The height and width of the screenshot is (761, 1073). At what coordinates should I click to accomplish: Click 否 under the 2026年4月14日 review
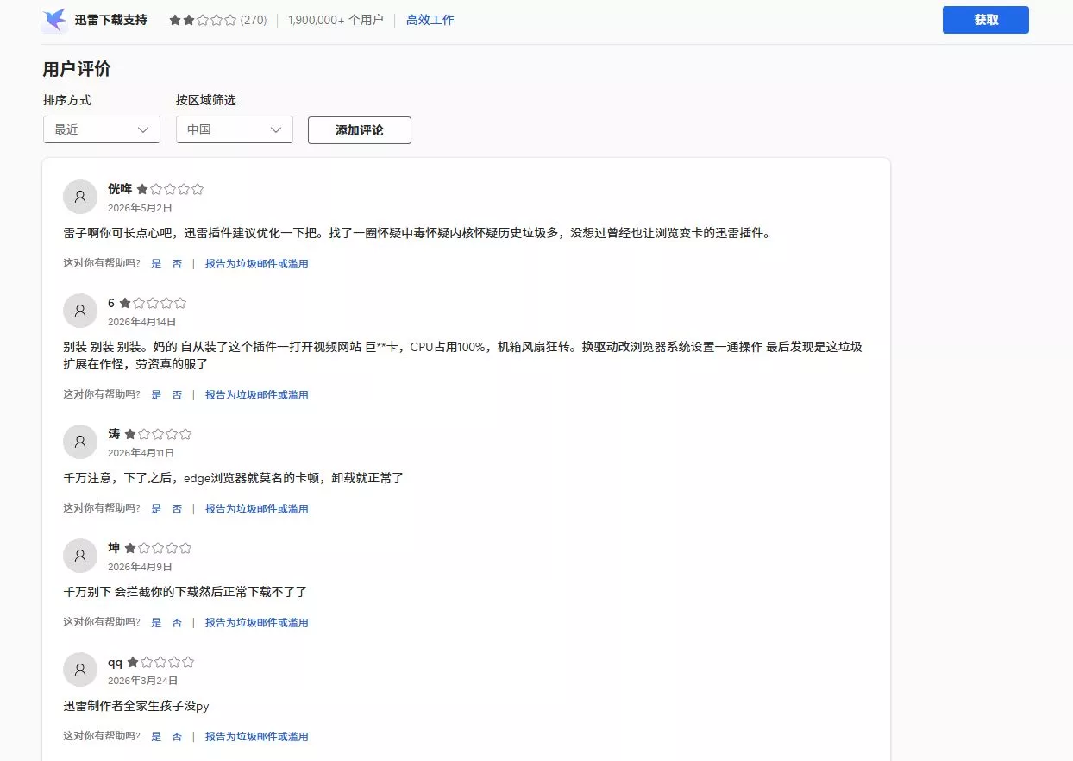point(177,395)
